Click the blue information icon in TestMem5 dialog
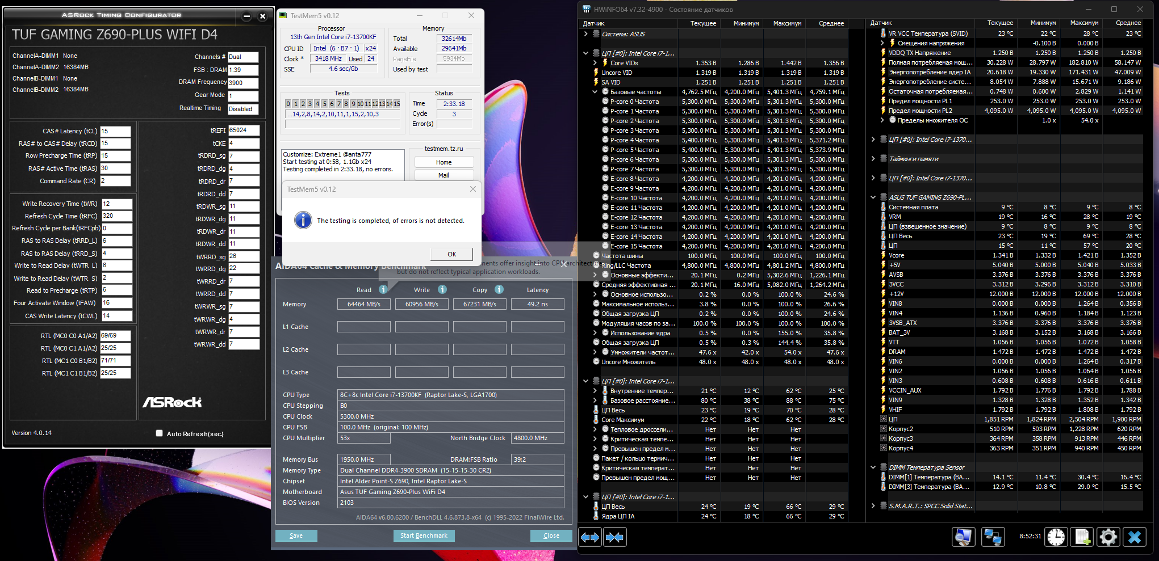Screen dimensions: 1159x561 (x=303, y=220)
